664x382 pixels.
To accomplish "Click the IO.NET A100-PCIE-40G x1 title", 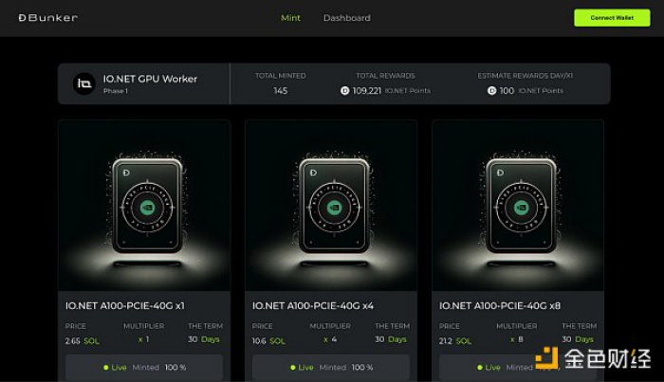I will pos(125,306).
